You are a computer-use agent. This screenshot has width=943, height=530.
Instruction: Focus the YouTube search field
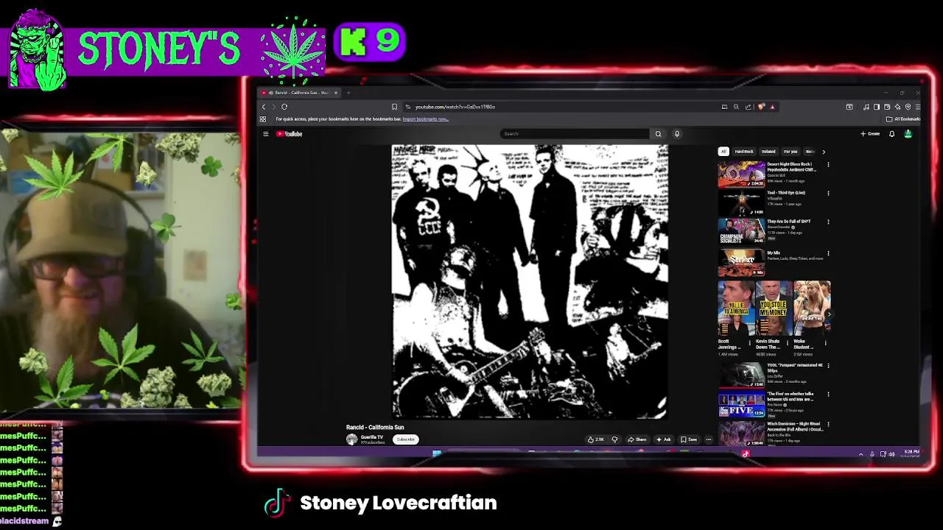[x=575, y=134]
